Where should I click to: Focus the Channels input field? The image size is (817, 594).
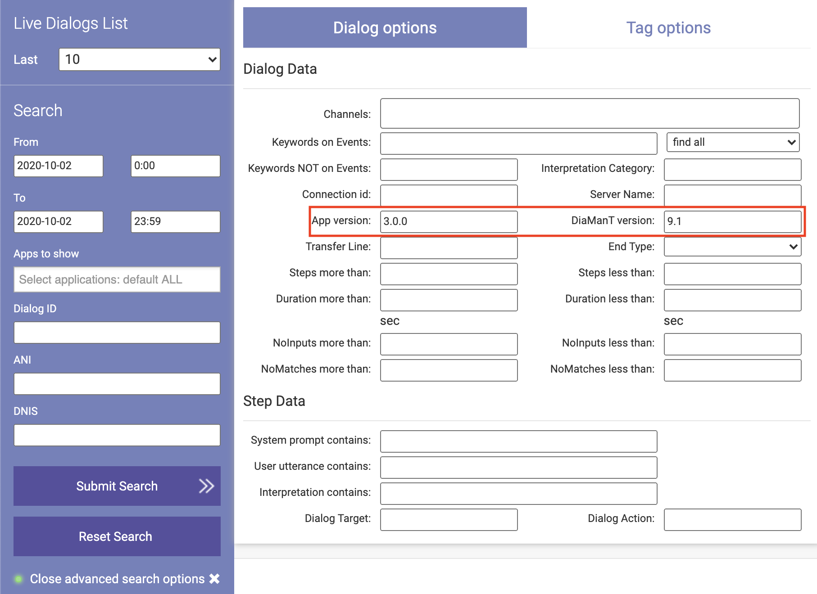tap(590, 114)
